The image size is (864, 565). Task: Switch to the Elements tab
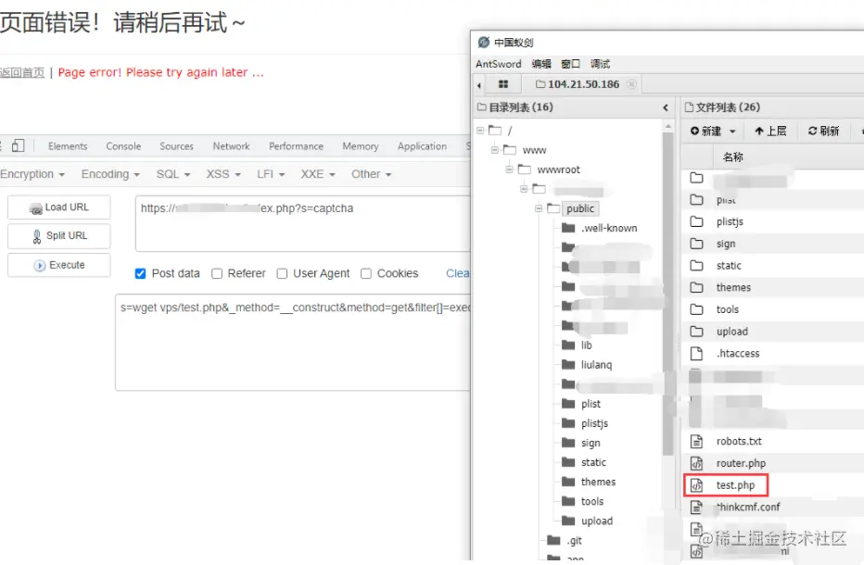click(x=68, y=146)
